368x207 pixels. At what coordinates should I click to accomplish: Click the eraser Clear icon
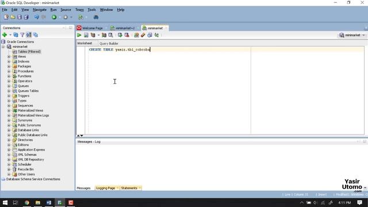(143, 35)
